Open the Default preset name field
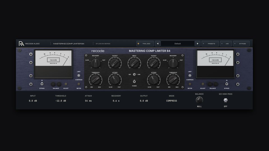Image resolution: width=269 pixels, height=151 pixels. [178, 44]
